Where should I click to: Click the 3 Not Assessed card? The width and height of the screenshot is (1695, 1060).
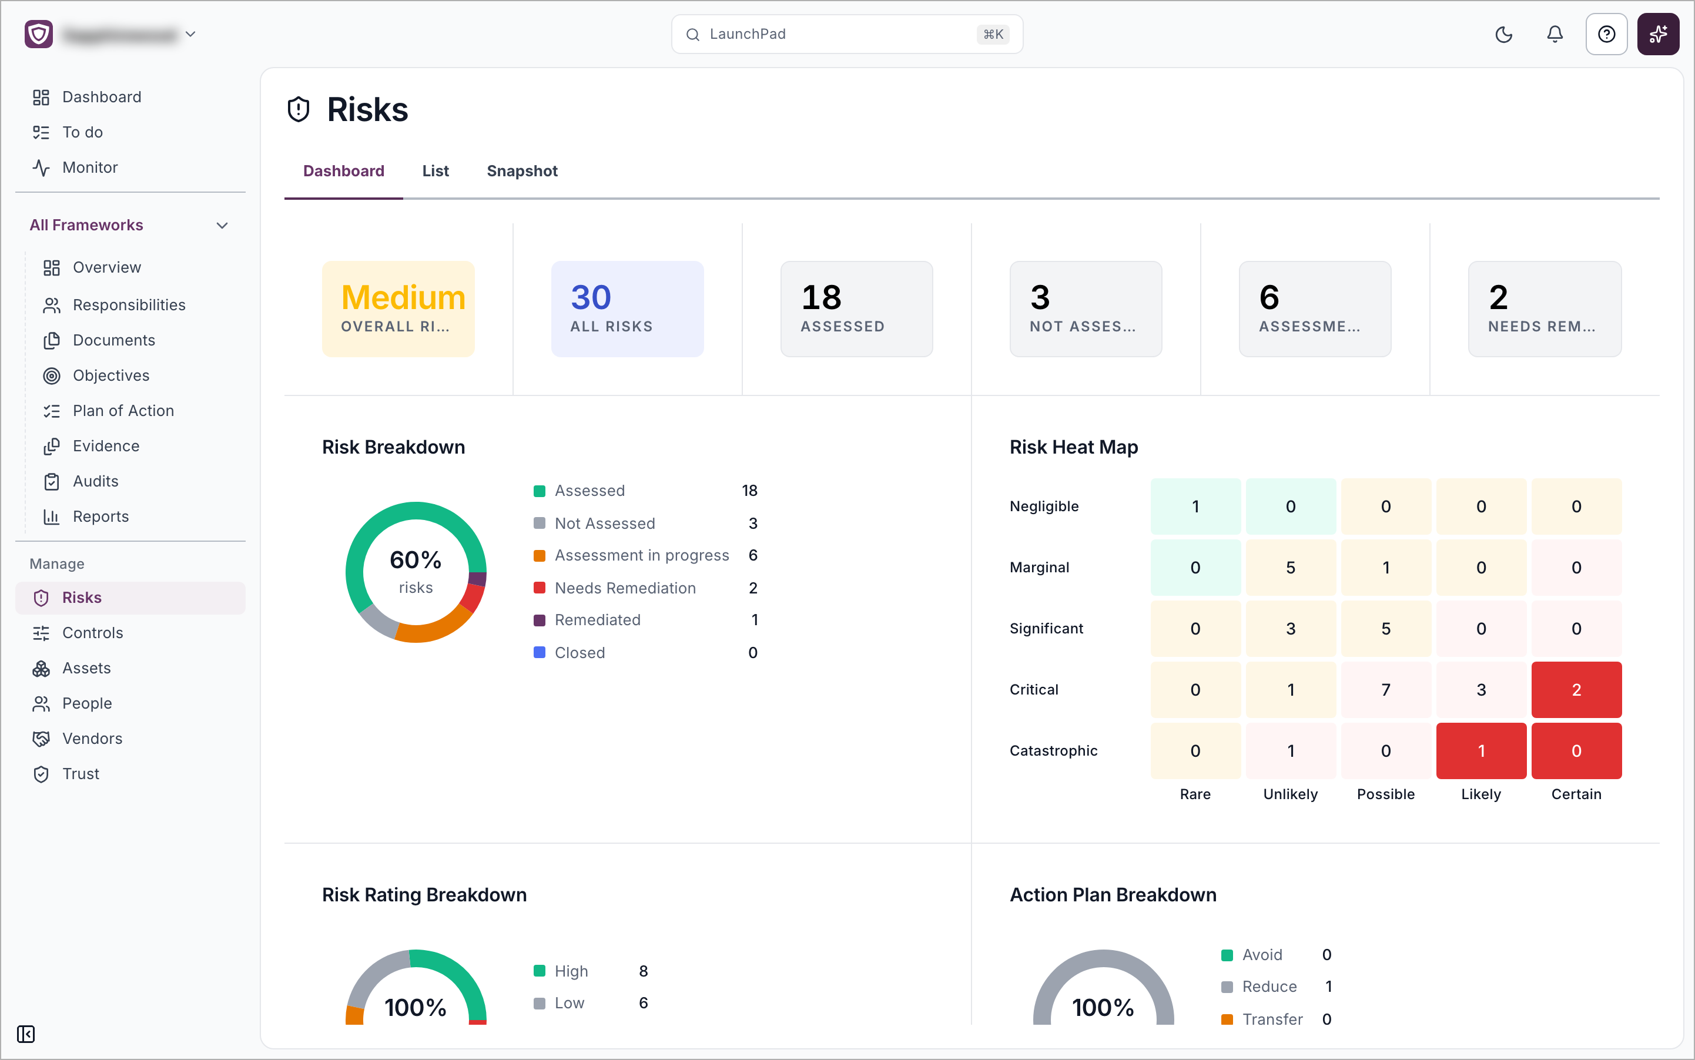point(1086,309)
